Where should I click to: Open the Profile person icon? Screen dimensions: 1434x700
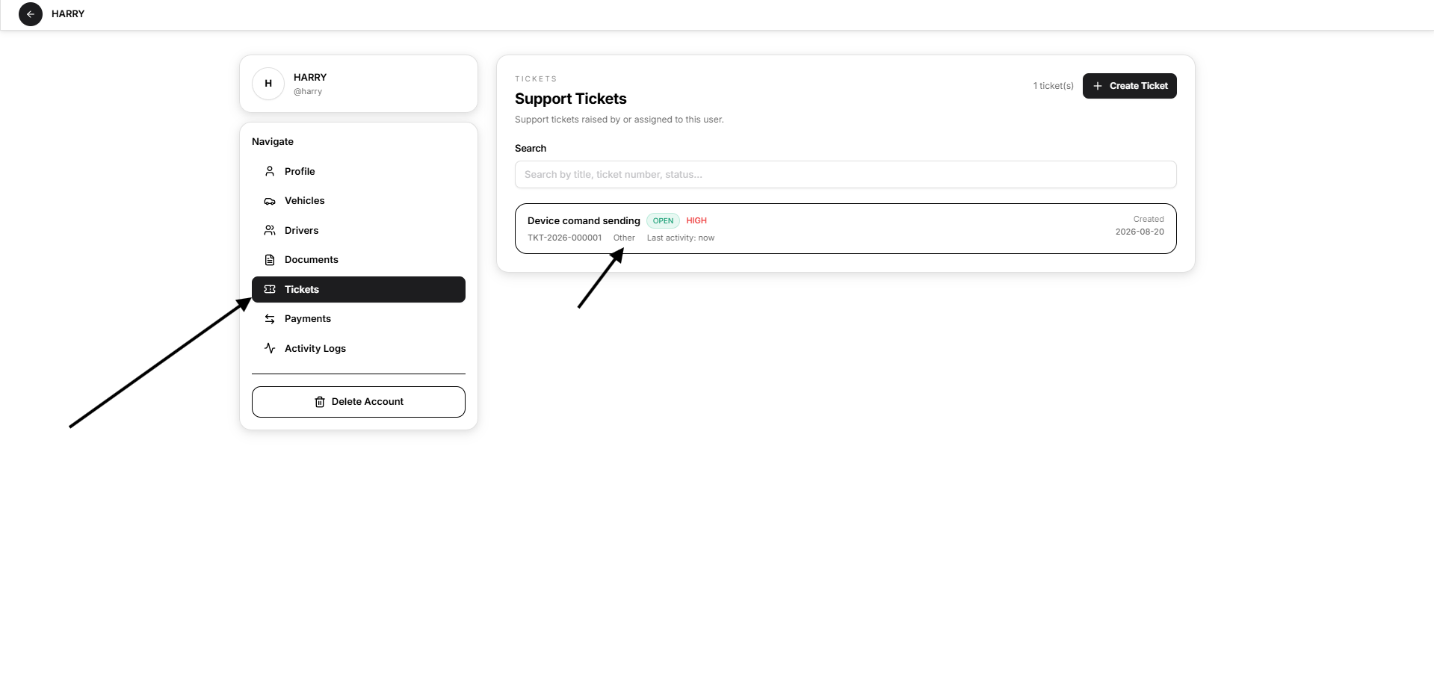click(x=270, y=171)
